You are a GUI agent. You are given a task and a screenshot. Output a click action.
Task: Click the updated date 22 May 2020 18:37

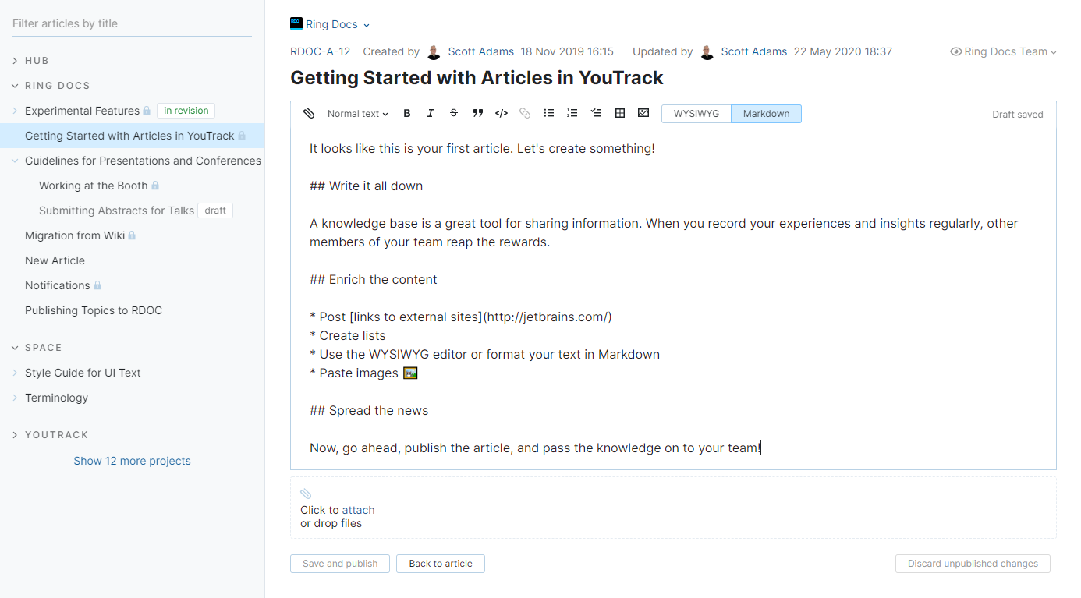pyautogui.click(x=842, y=51)
